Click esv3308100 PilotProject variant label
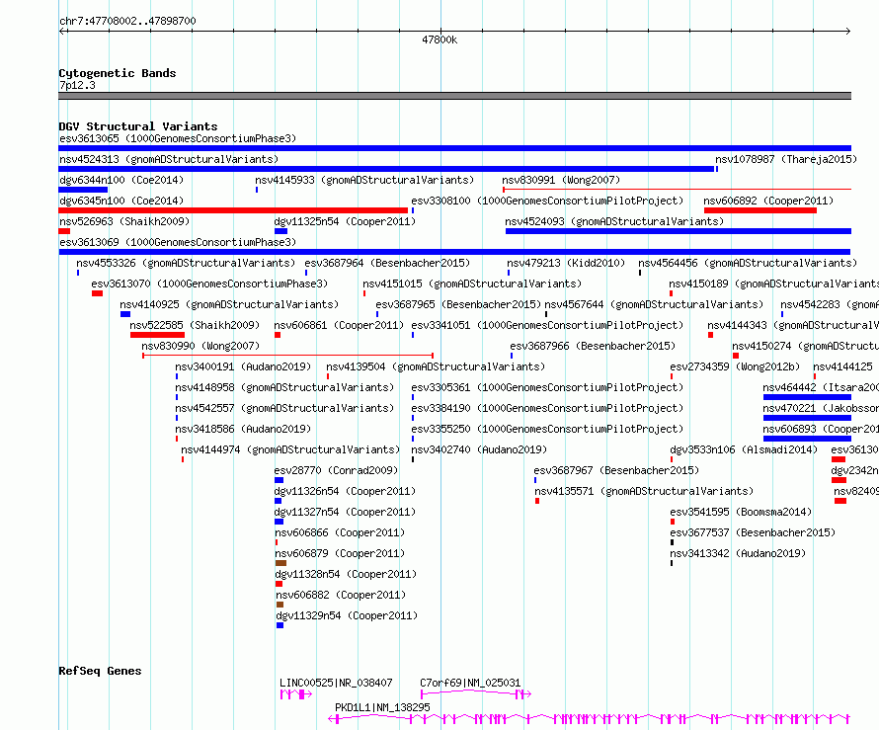Screen dimensions: 879x730 (547, 201)
